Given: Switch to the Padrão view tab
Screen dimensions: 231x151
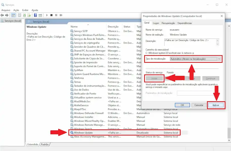Looking at the screenshot, I should click(x=45, y=144).
